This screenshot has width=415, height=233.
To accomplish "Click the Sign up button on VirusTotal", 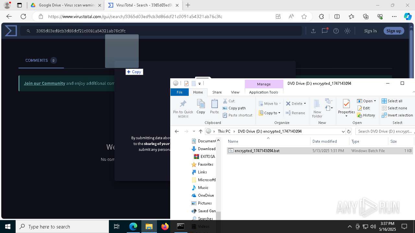I will coord(394,31).
